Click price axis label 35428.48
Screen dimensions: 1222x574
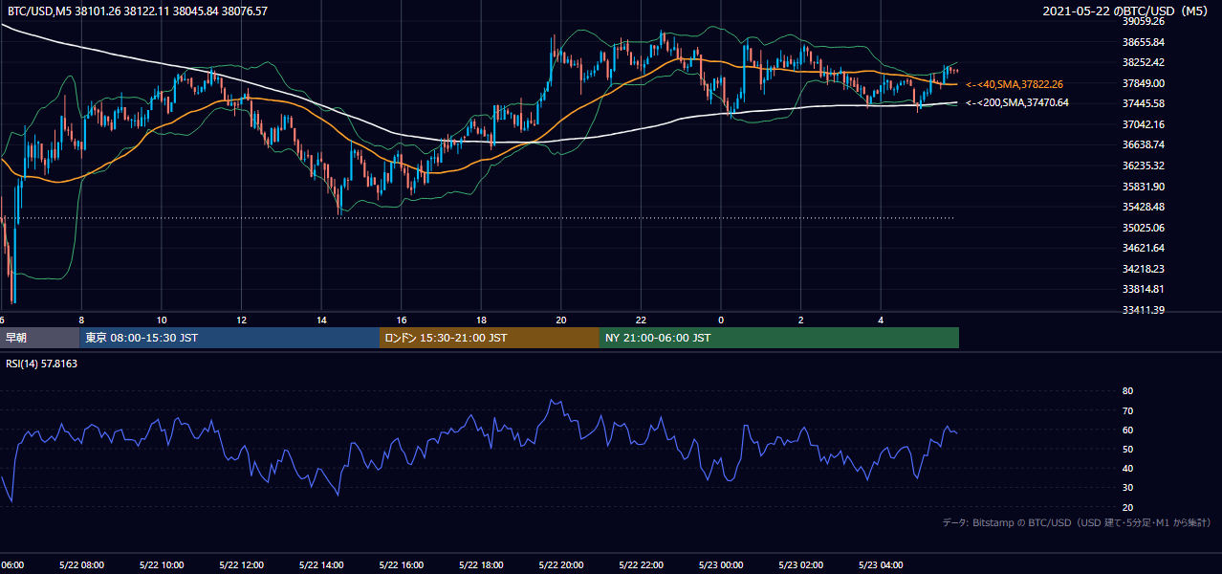click(1144, 207)
